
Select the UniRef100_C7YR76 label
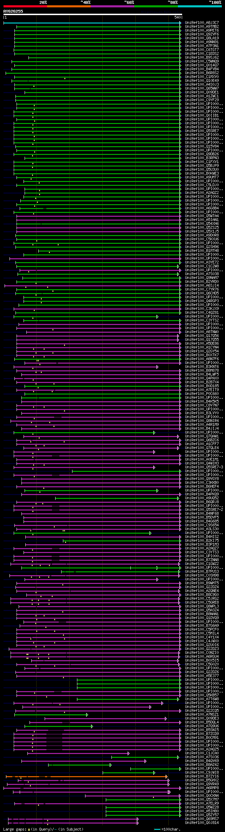[x=202, y=290]
